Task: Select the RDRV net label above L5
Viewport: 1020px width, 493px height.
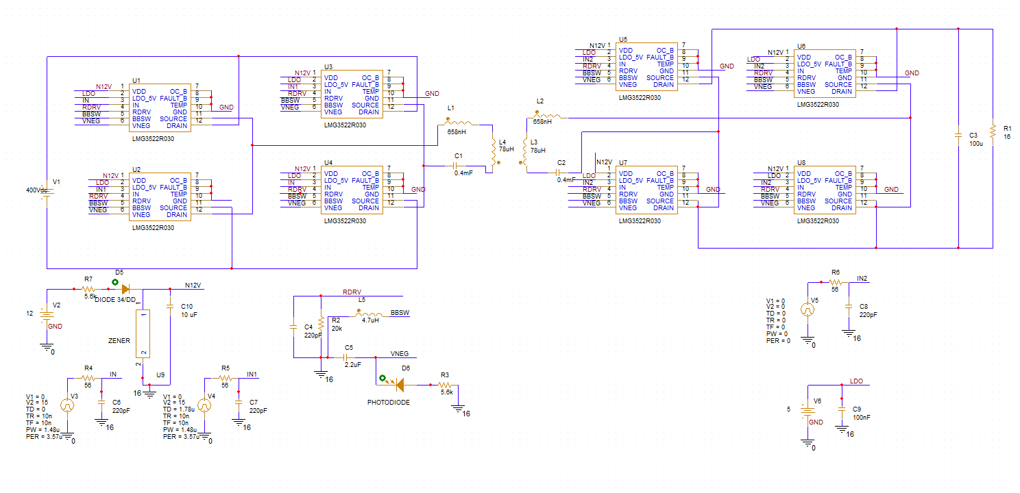Action: 352,292
